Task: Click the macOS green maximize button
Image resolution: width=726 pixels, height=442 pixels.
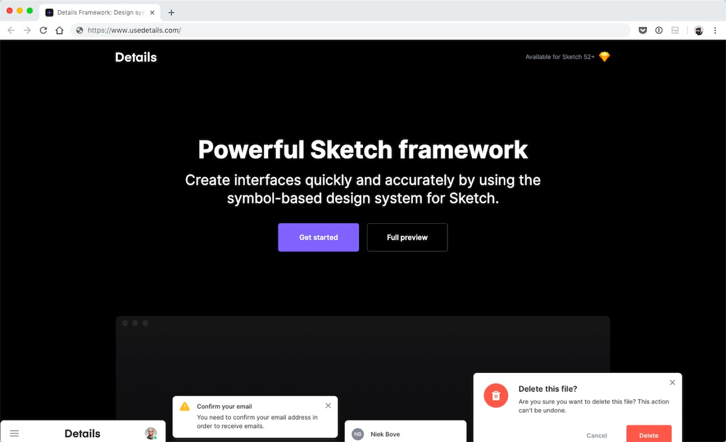Action: point(29,11)
